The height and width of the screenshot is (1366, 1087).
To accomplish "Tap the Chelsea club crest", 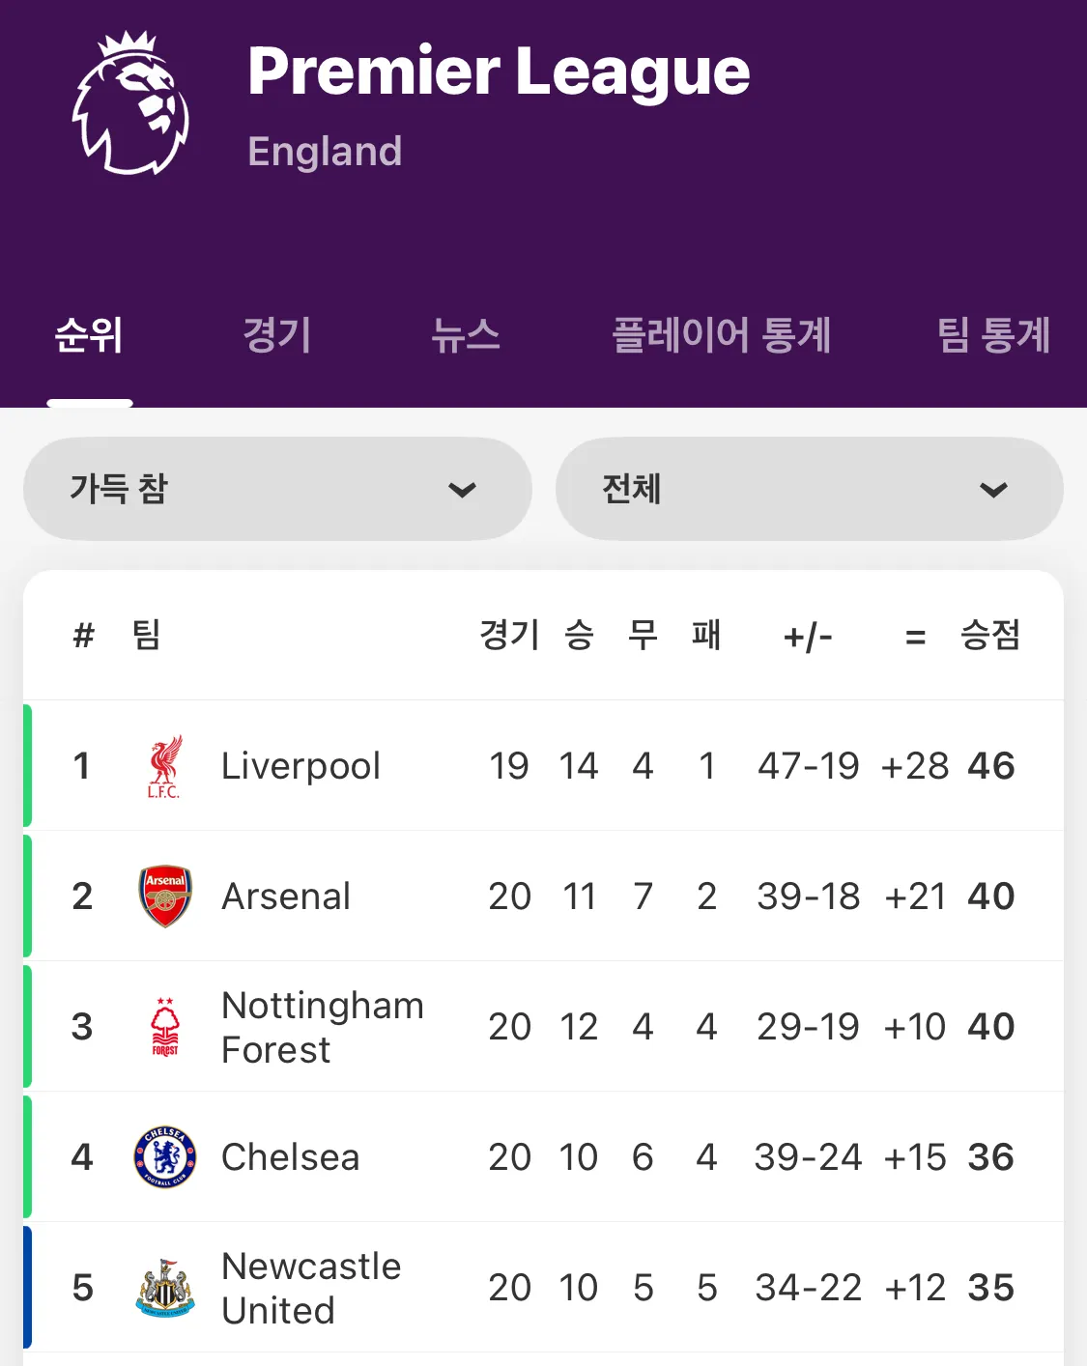I will [165, 1156].
